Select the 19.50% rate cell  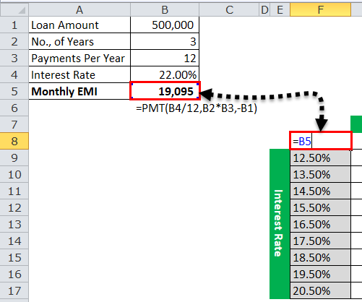(x=321, y=274)
